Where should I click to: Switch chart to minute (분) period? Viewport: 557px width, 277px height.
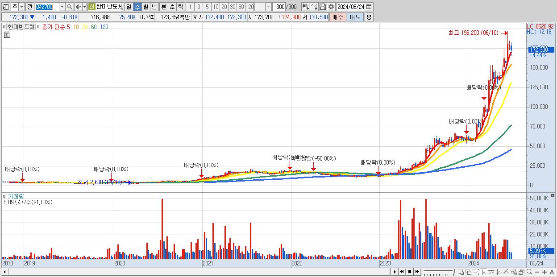163,7
